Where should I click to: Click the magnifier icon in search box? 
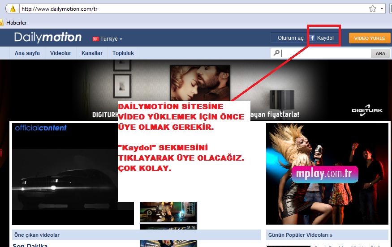click(276, 53)
